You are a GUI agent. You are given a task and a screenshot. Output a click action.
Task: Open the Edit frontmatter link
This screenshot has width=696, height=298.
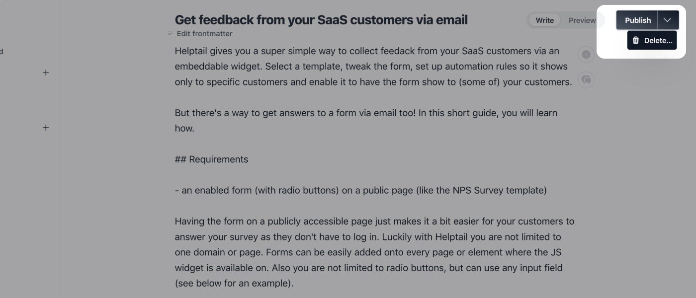[204, 34]
